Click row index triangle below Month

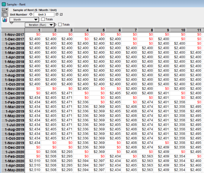[x=11, y=23]
